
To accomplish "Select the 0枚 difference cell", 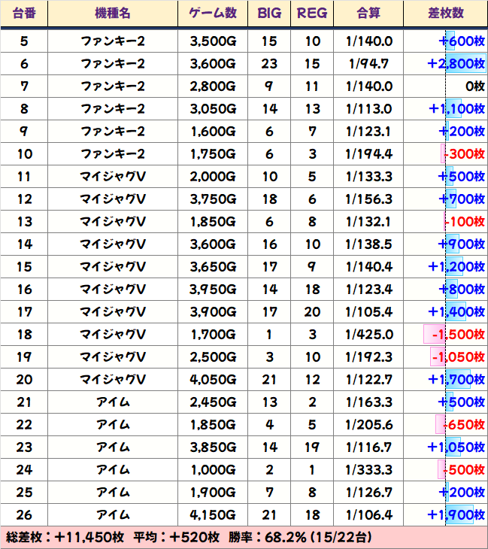I will point(474,86).
